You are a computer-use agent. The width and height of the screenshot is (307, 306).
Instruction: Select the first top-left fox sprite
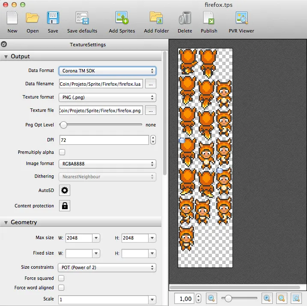pos(188,61)
